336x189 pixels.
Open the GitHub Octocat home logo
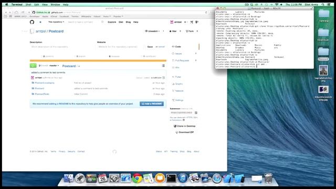pos(32,22)
